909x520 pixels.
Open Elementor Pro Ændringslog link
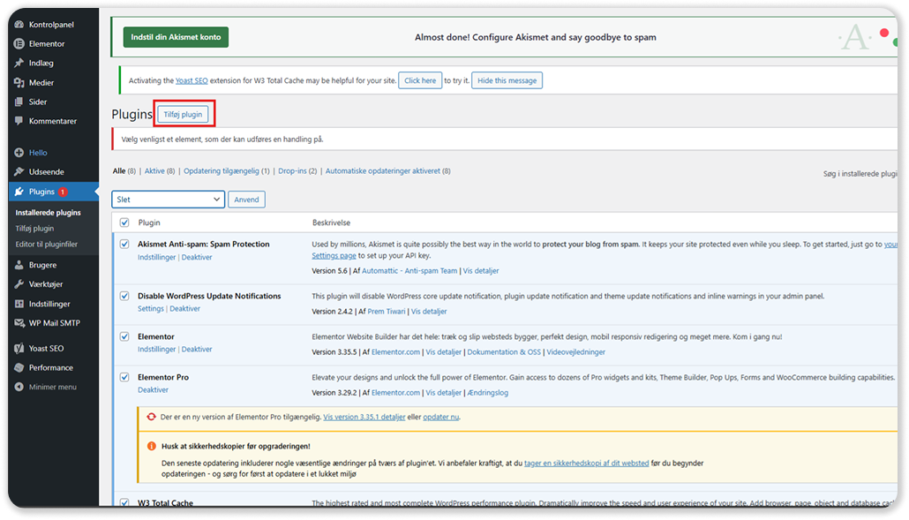487,393
